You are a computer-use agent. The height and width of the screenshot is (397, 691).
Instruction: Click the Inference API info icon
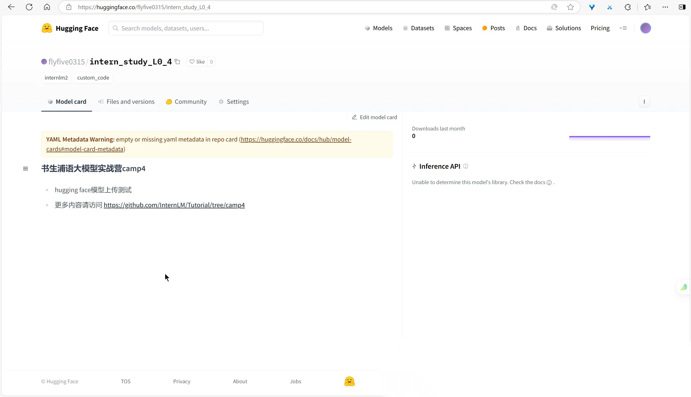point(466,166)
